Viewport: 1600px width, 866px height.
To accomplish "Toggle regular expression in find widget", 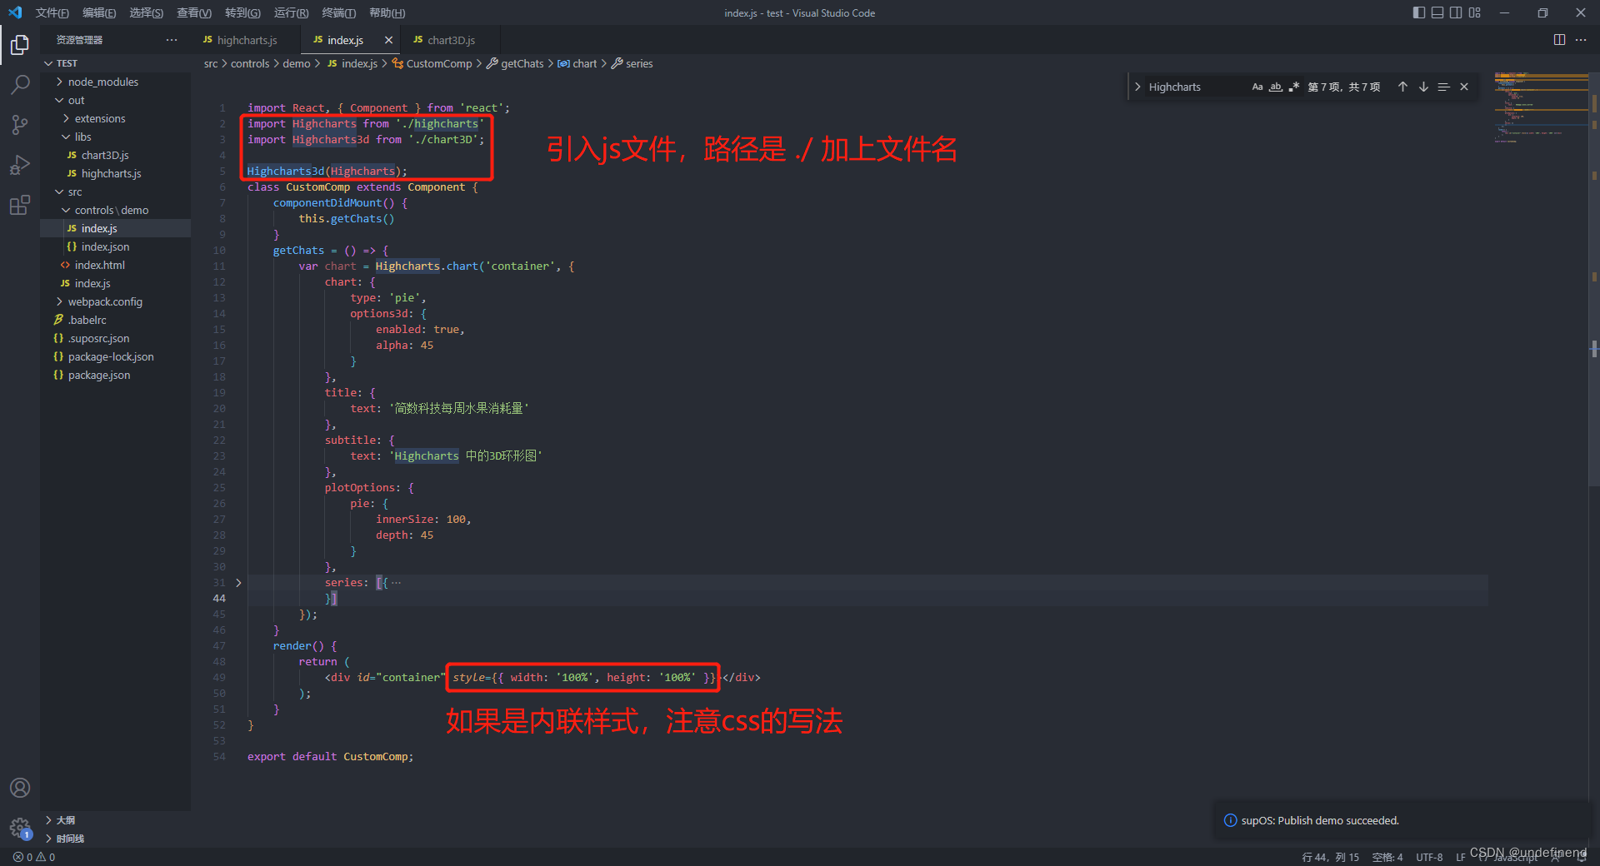I will click(1294, 87).
